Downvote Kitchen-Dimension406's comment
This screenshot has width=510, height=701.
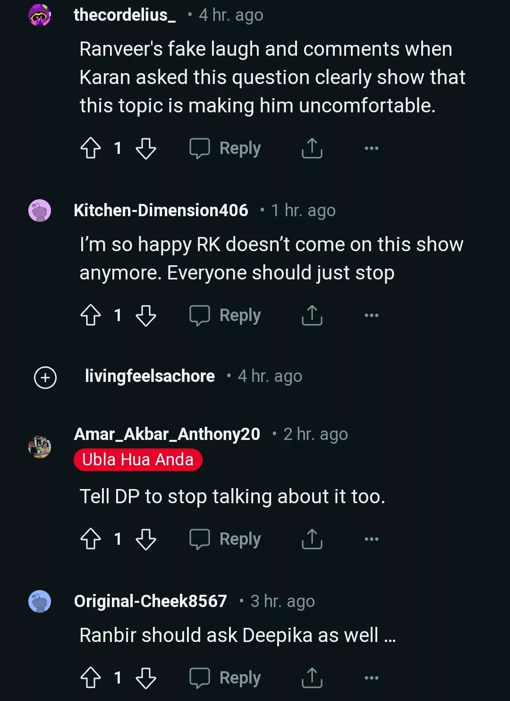pos(145,315)
